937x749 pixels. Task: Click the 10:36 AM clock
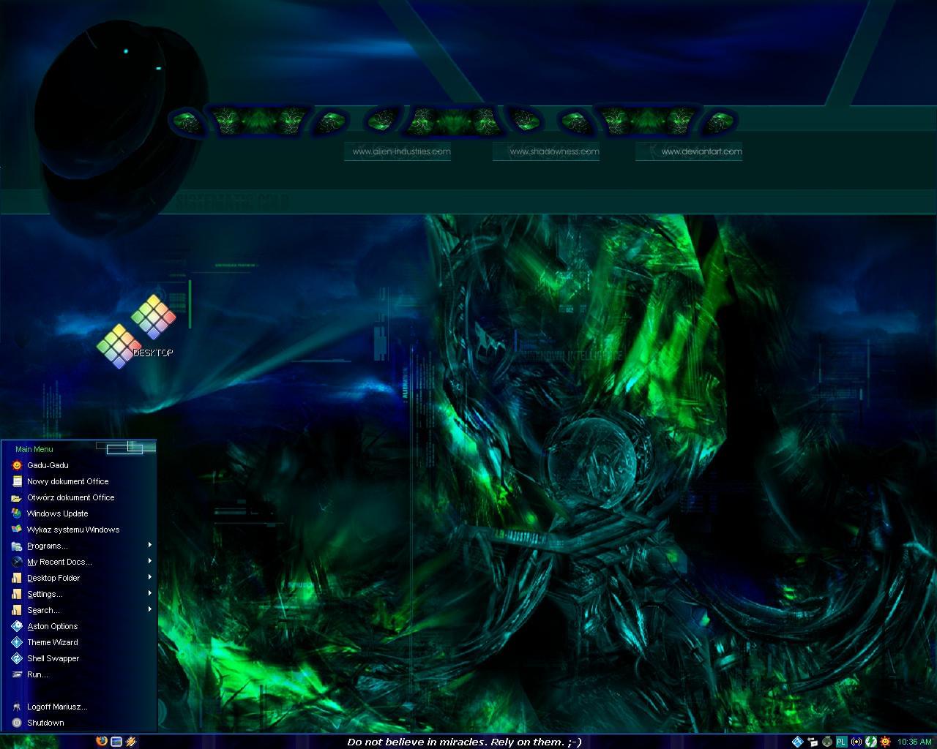point(914,742)
